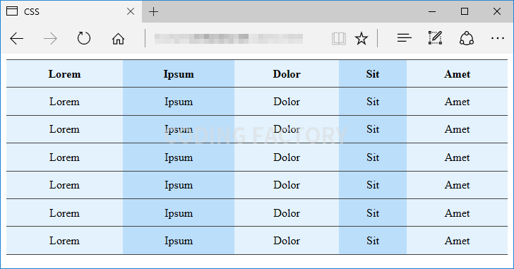Click the browser Back arrow
514x269 pixels.
click(x=17, y=39)
